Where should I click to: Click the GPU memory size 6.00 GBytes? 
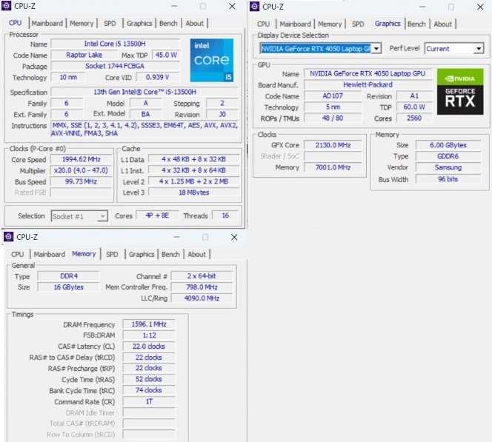pos(448,145)
